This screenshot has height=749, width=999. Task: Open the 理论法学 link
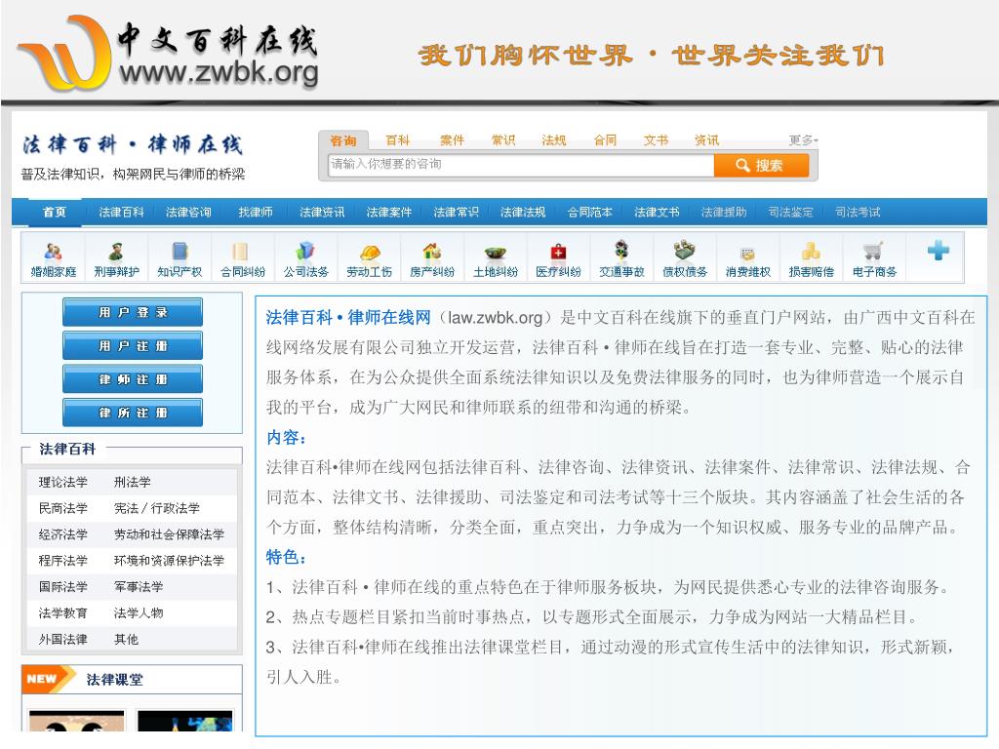(63, 482)
